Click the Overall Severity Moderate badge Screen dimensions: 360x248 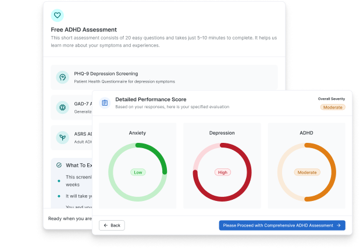coord(332,107)
